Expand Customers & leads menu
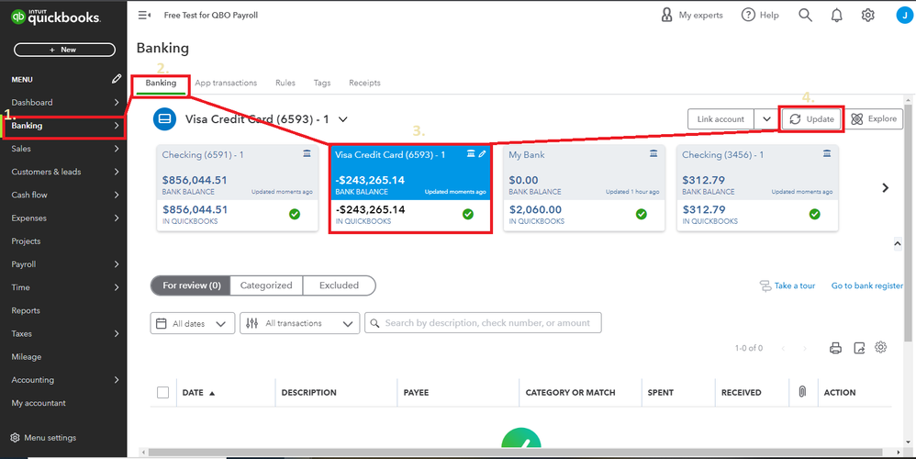916x459 pixels. tap(63, 172)
